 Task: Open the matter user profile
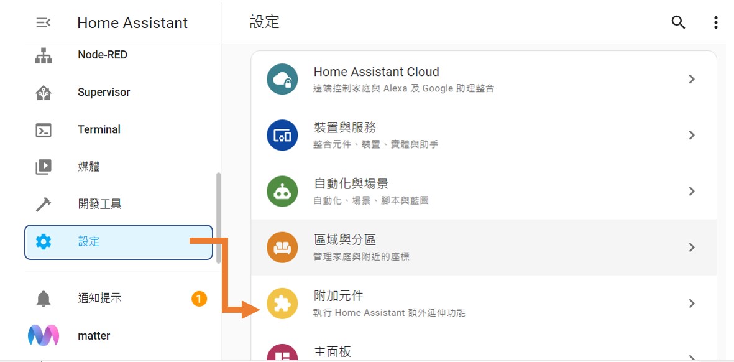click(93, 336)
